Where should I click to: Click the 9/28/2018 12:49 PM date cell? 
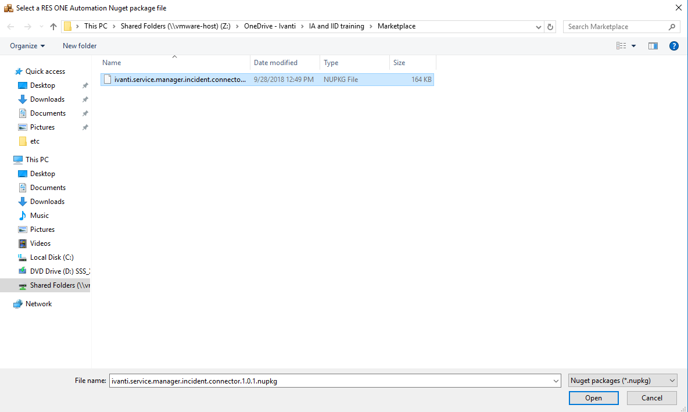[x=284, y=80]
